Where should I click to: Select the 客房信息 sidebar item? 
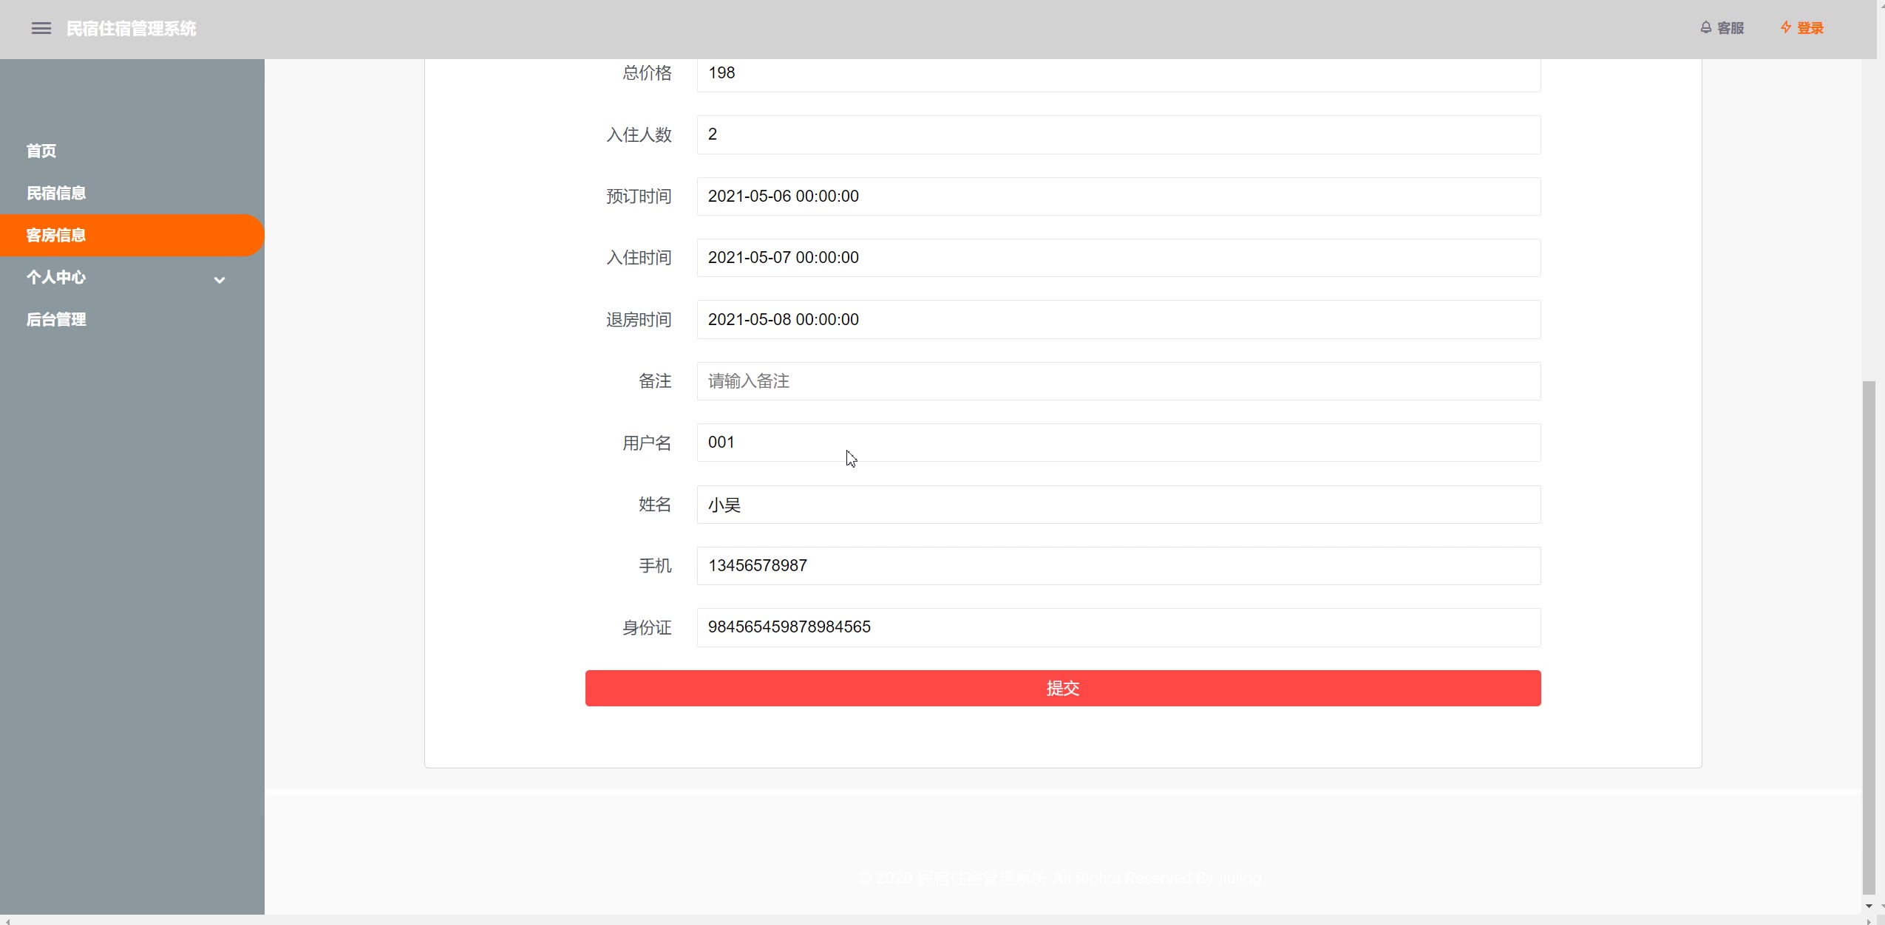pos(56,235)
